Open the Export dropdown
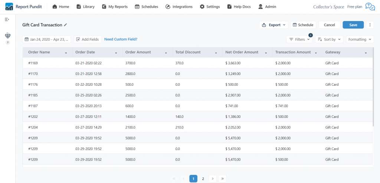 (x=274, y=25)
